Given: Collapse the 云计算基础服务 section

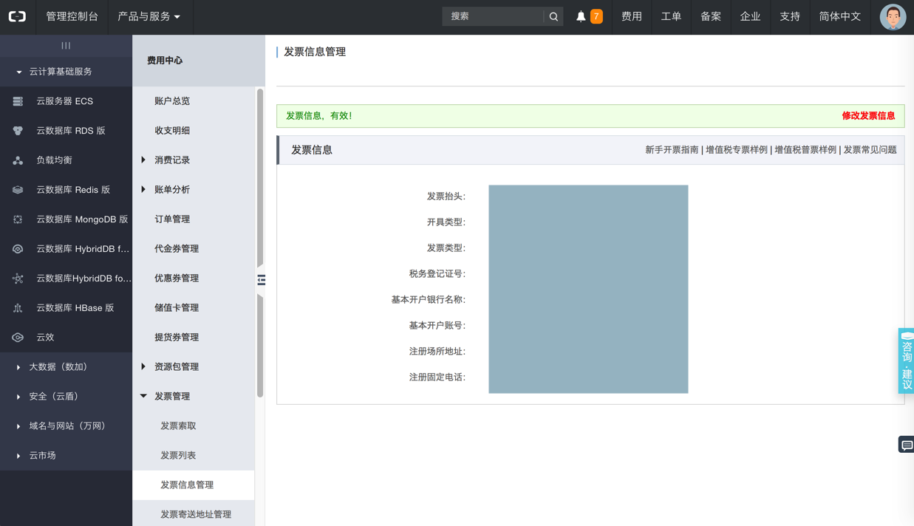Looking at the screenshot, I should coord(66,72).
